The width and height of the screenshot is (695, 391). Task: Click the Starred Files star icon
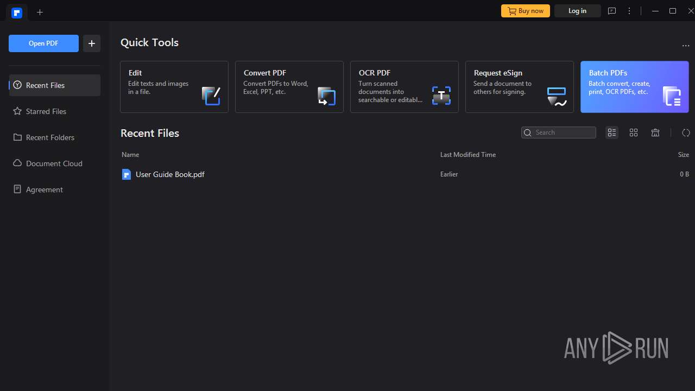coord(17,111)
